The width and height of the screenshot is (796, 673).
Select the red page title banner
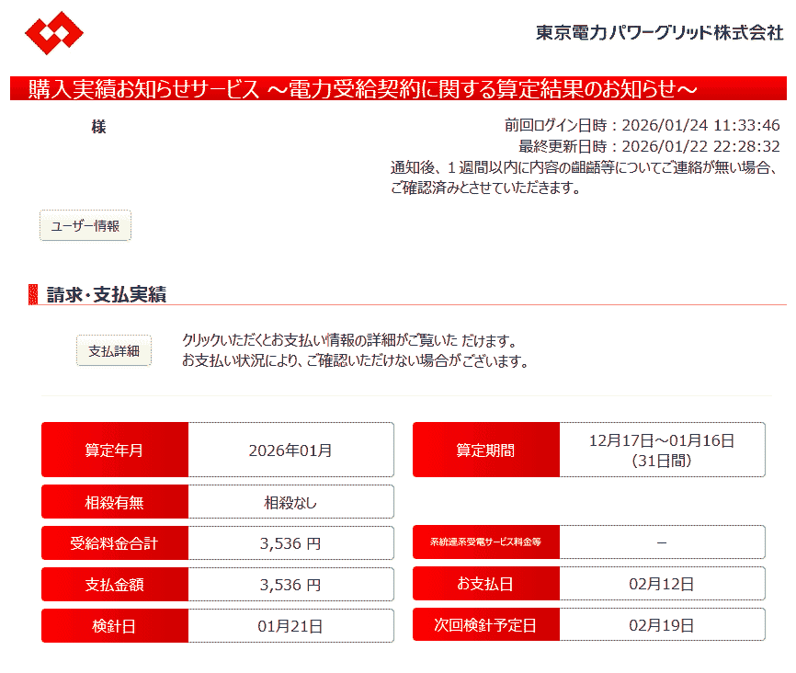tap(398, 89)
